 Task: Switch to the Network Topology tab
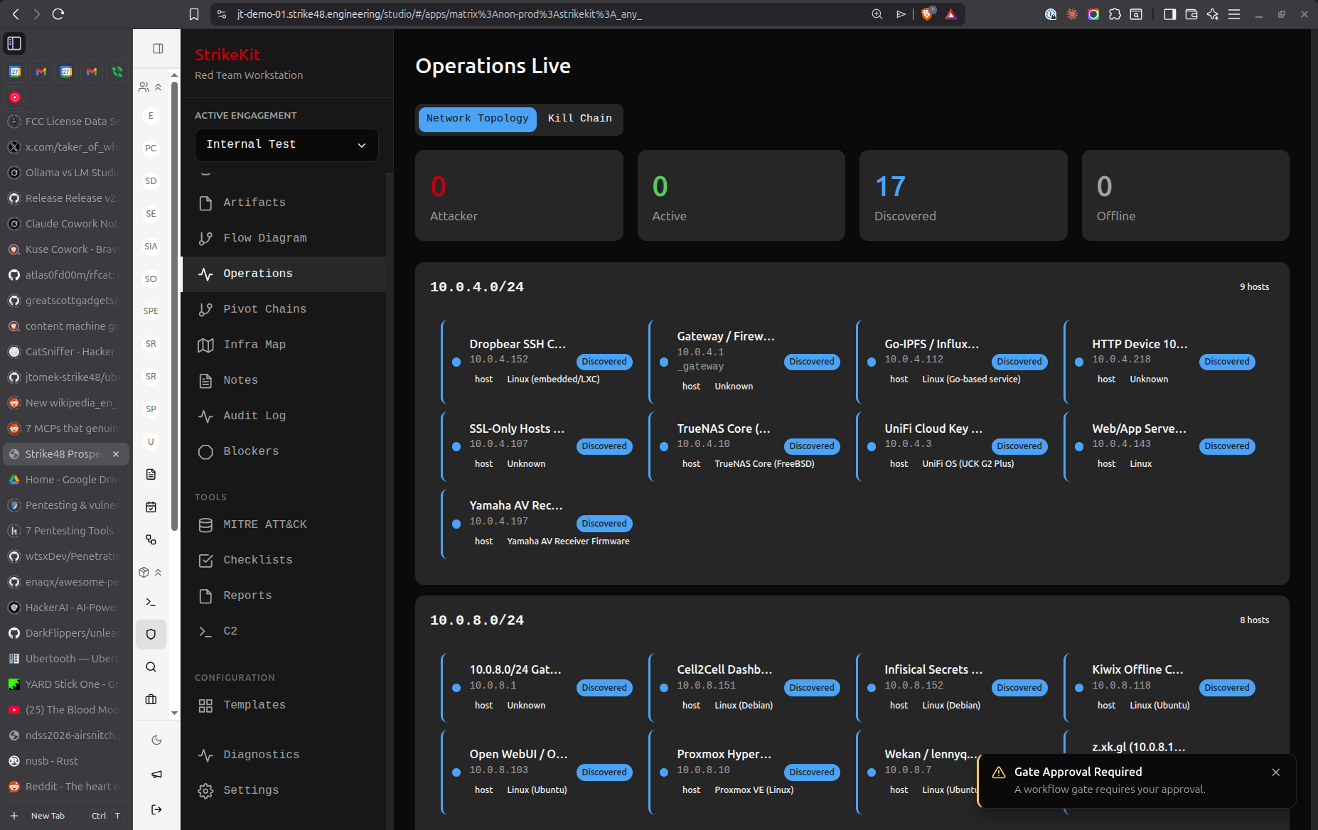tap(477, 119)
